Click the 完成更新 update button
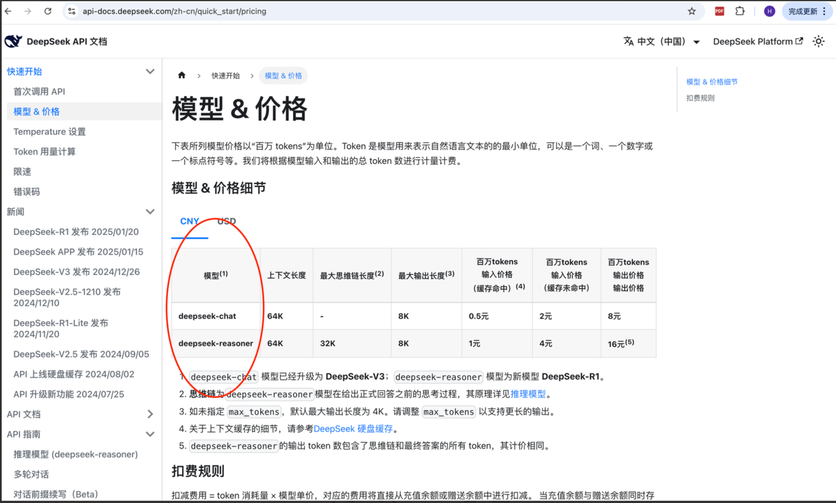836x503 pixels. tap(807, 11)
